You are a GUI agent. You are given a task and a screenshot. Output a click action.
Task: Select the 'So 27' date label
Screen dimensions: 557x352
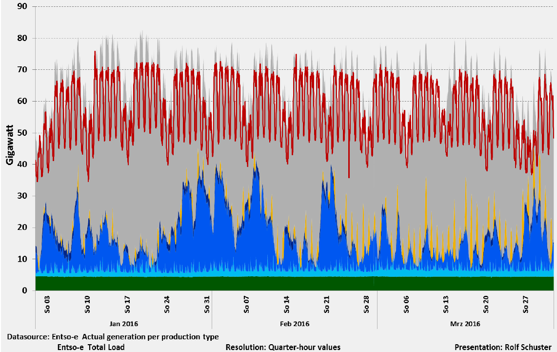pyautogui.click(x=526, y=304)
